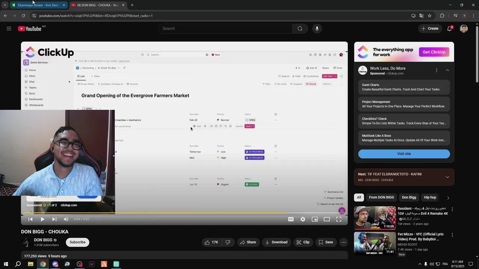Open Resident Evil 4 Remake video thumbnail
479x269 pixels.
click(x=375, y=217)
